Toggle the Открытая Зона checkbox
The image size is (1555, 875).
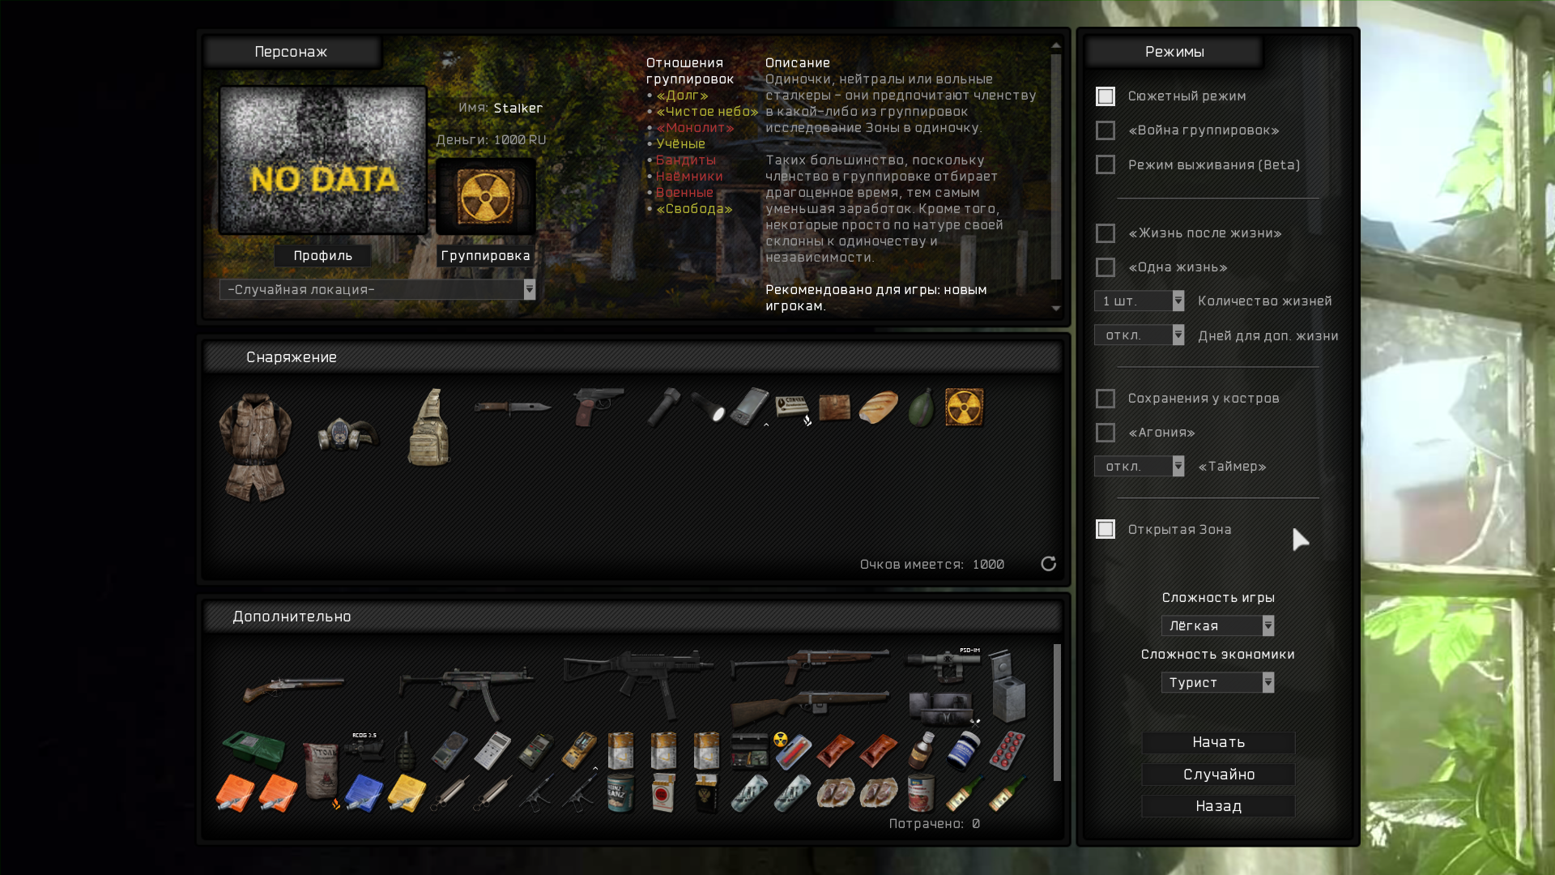point(1105,529)
